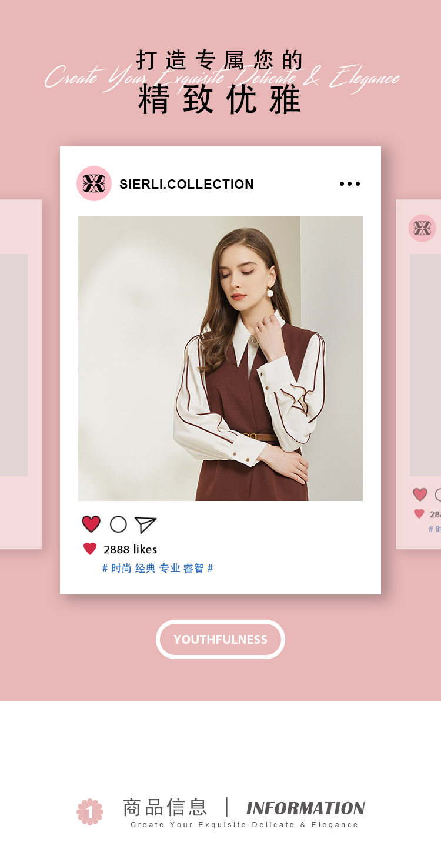Click the 精致优雅 headline text
The image size is (441, 859).
coord(220,99)
